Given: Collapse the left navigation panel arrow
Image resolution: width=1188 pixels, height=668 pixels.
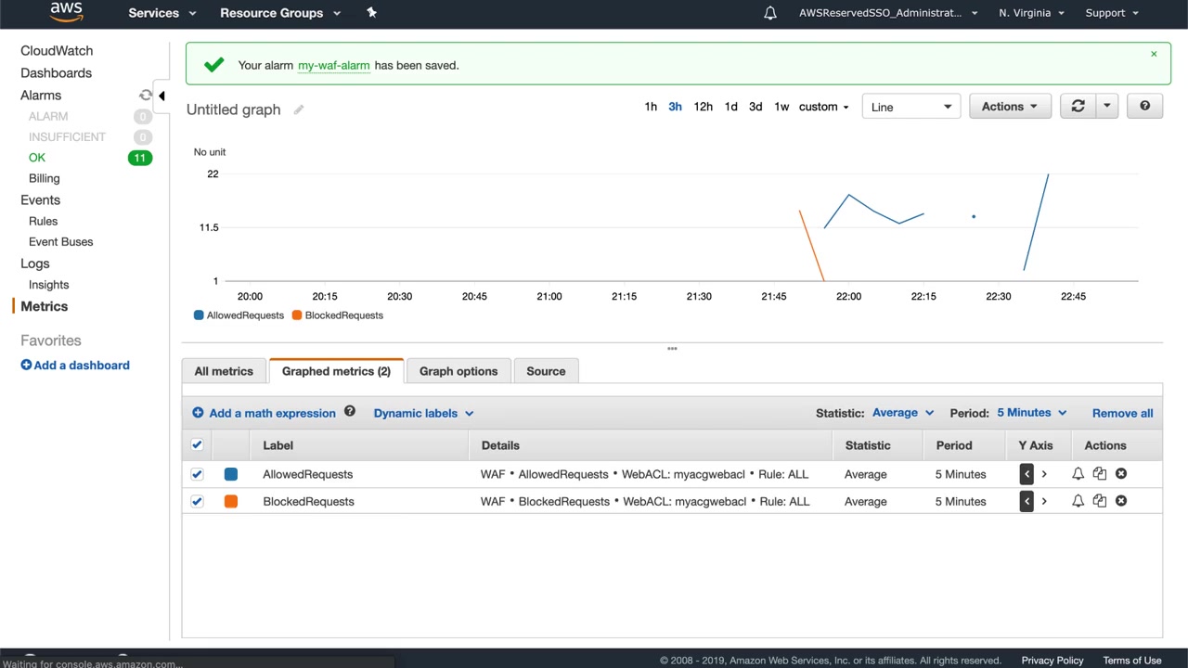Looking at the screenshot, I should [161, 96].
